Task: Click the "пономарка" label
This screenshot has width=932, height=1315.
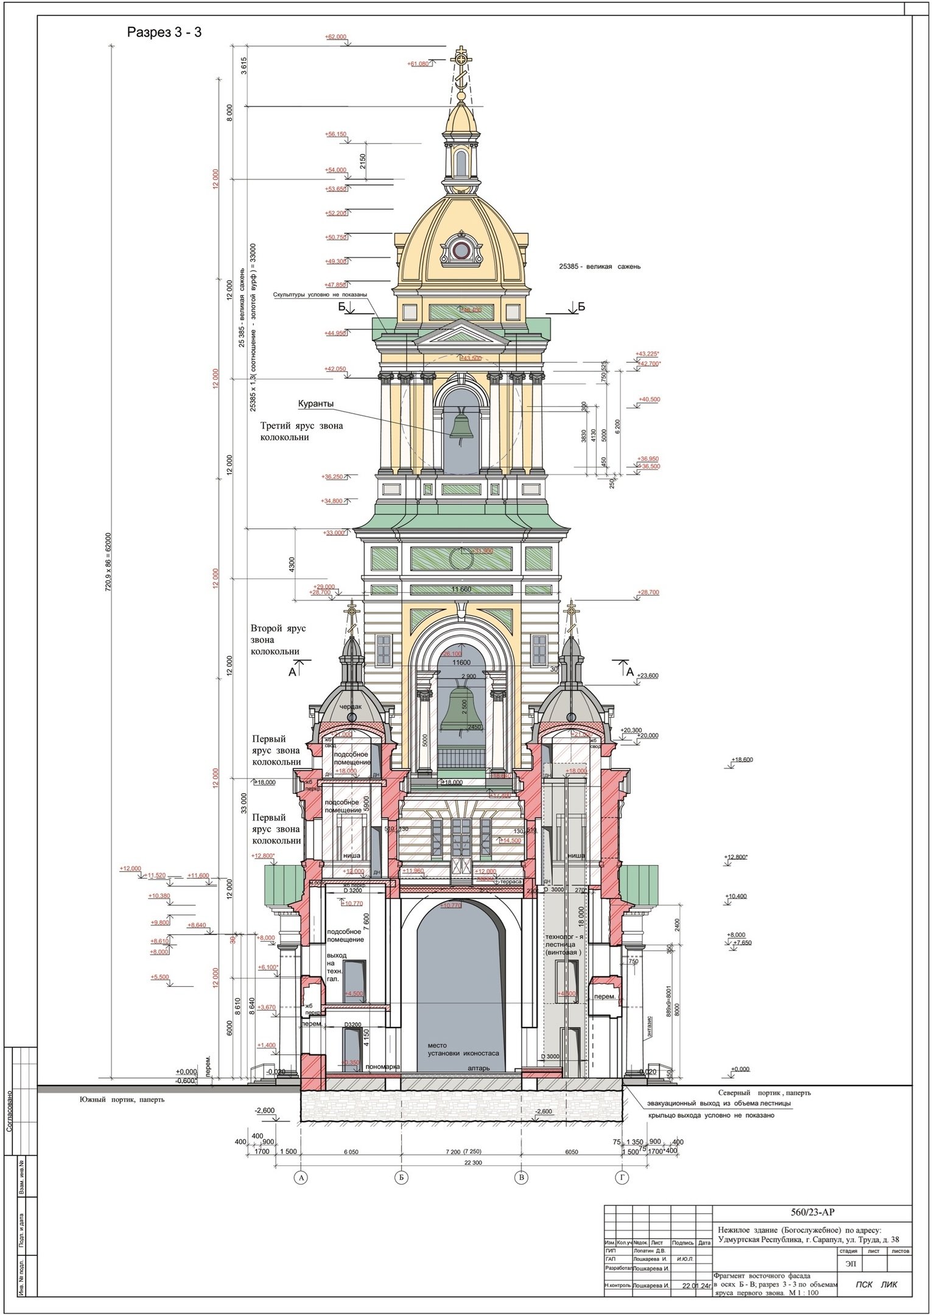Action: 382,1067
